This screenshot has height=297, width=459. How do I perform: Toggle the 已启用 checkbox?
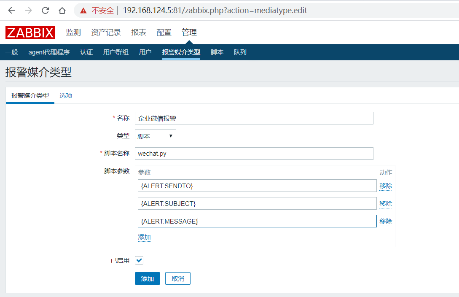[x=139, y=260]
